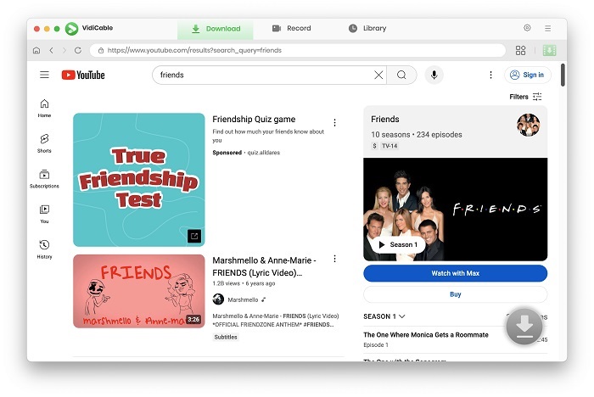The height and width of the screenshot is (397, 594).
Task: Click the floating gray download button
Action: pos(524,327)
